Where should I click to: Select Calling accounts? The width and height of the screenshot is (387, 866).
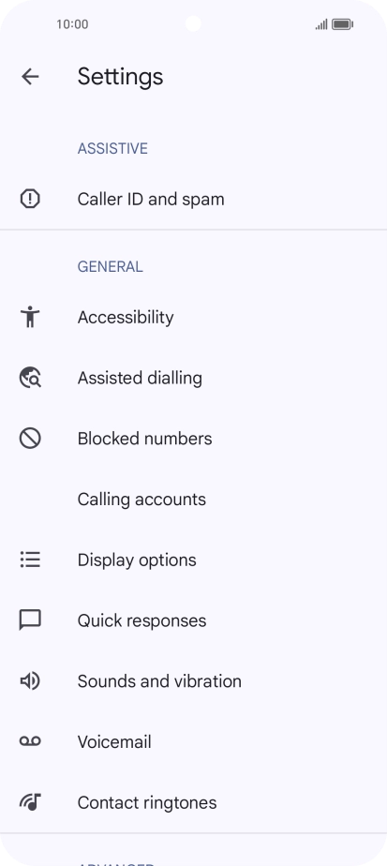pos(193,500)
